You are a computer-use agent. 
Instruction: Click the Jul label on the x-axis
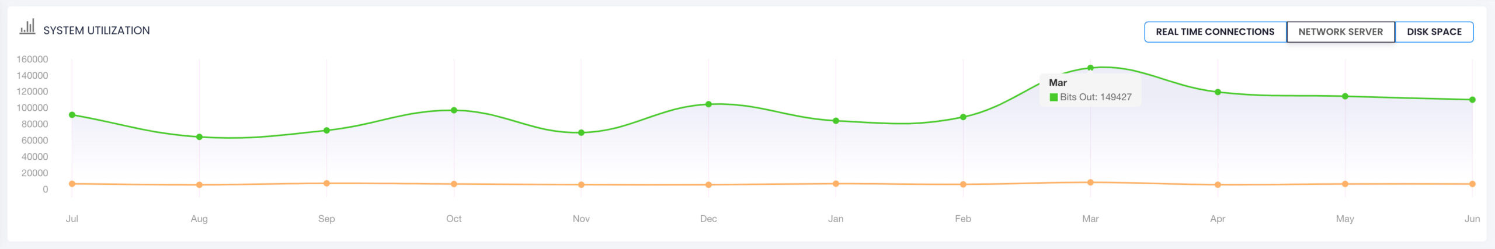pyautogui.click(x=72, y=219)
